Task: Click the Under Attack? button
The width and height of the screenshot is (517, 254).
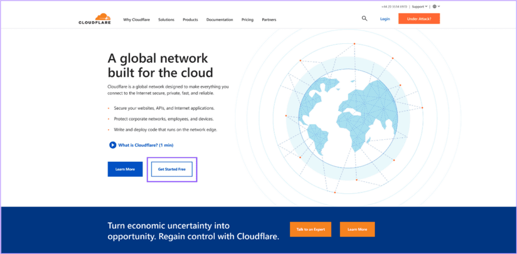Action: tap(419, 19)
